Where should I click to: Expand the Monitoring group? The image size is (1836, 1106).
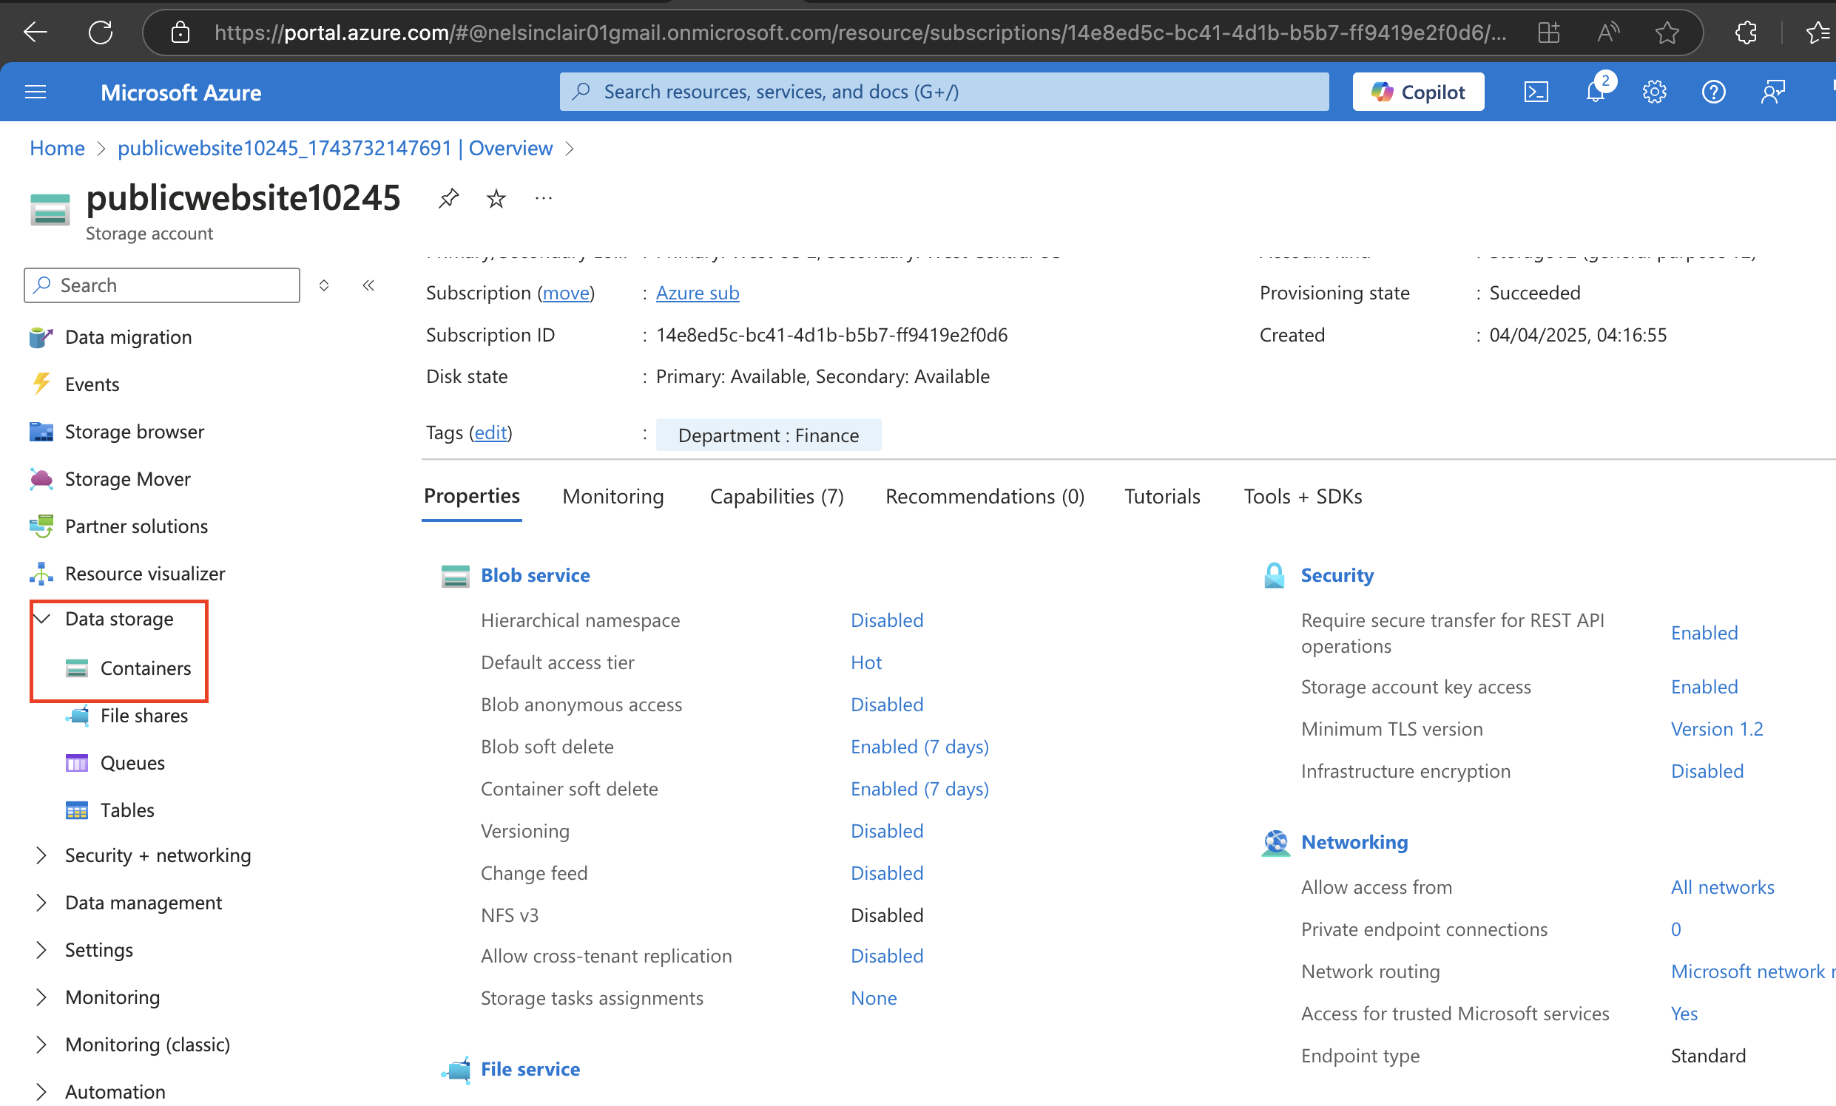pos(112,997)
